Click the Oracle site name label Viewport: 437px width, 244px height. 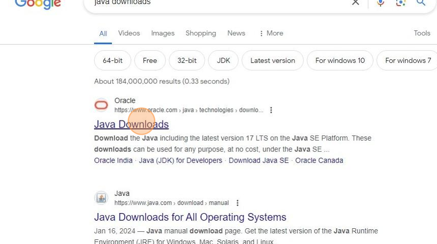(125, 101)
